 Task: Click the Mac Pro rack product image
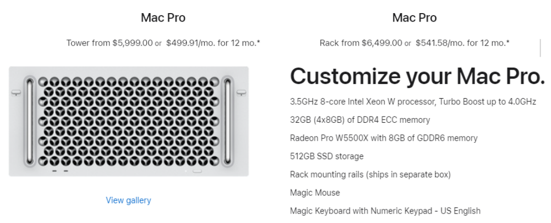(128, 122)
